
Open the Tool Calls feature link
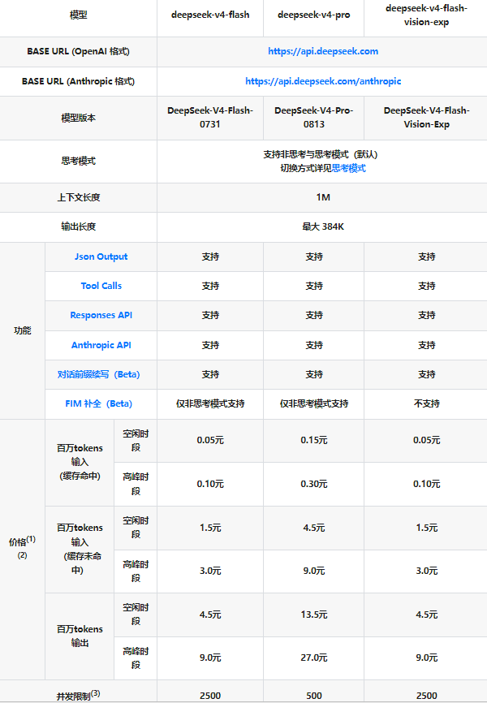(101, 286)
